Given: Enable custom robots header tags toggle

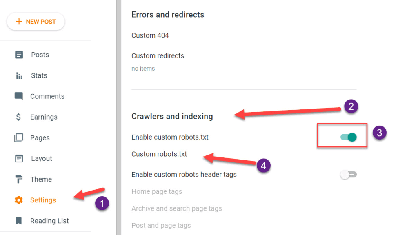Looking at the screenshot, I should click(x=349, y=175).
